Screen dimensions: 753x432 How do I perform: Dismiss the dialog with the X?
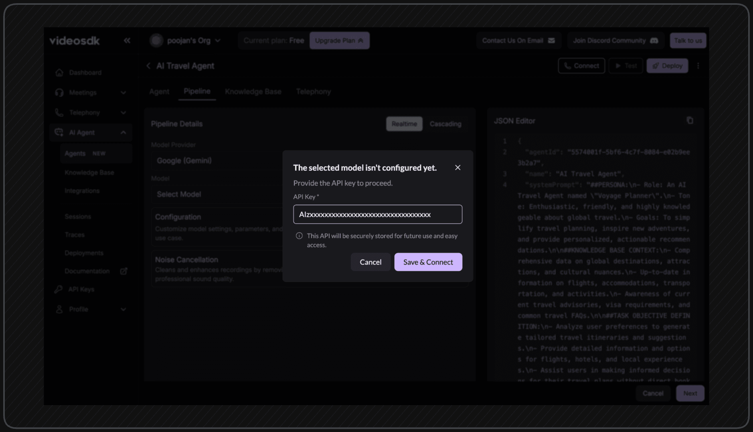pos(457,168)
